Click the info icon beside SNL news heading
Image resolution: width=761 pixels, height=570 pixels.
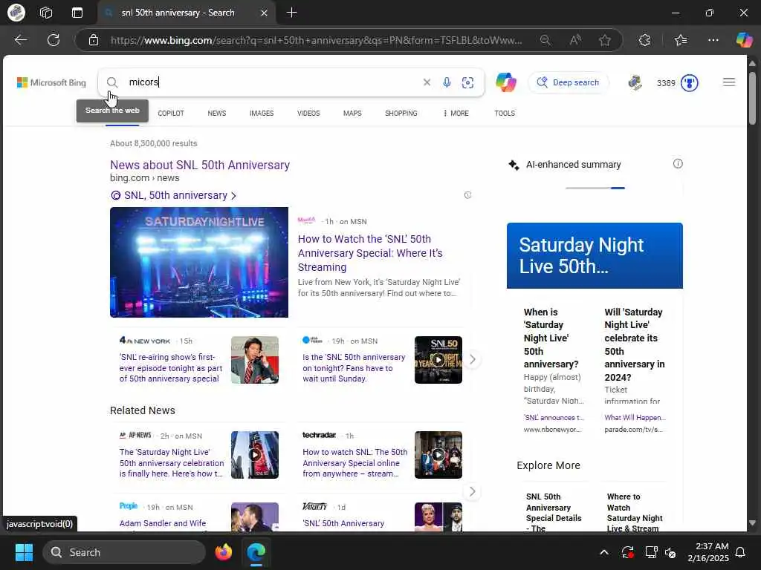[x=468, y=195]
